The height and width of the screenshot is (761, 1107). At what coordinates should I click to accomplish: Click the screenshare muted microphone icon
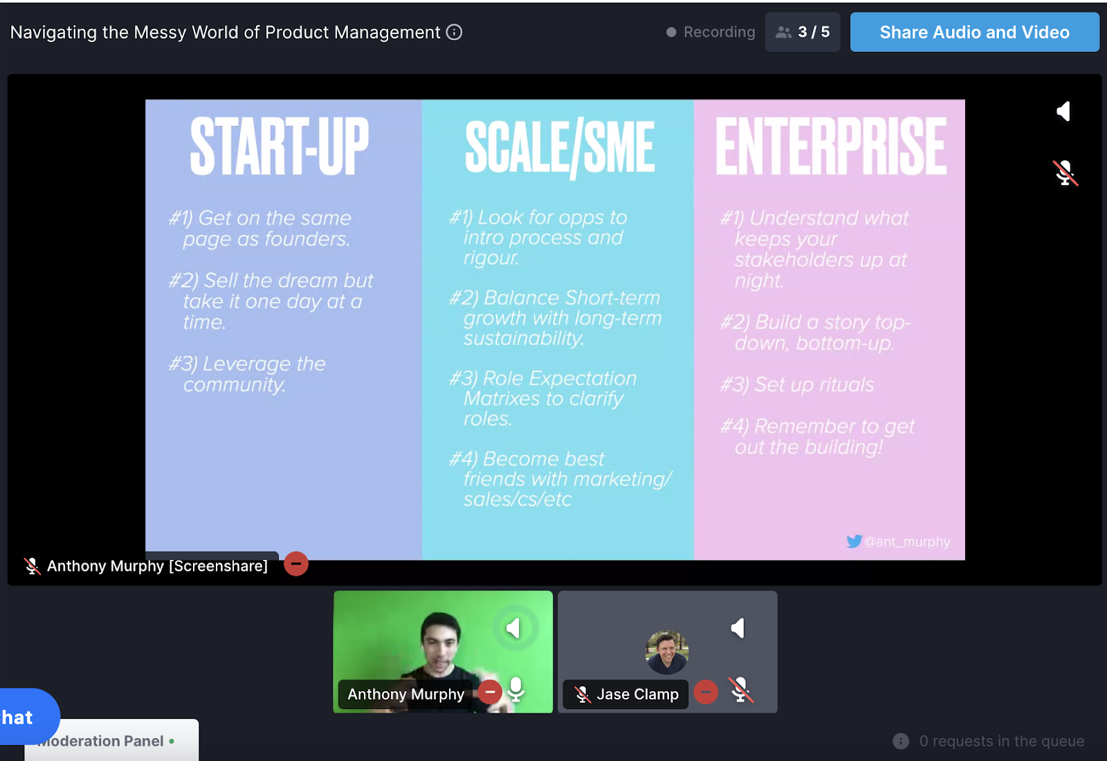click(1065, 173)
